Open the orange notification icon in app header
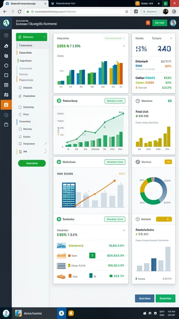179x319 pixels. coord(148,23)
